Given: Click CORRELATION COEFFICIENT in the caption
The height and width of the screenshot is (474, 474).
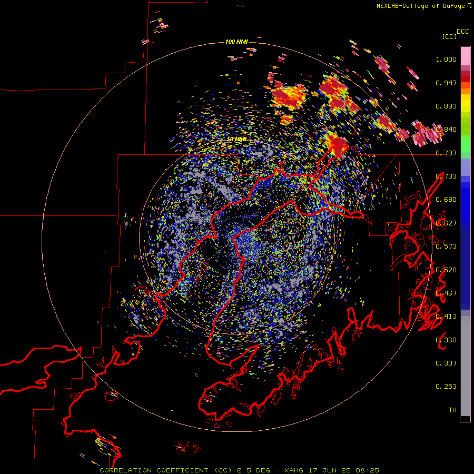Looking at the screenshot, I should (154, 470).
